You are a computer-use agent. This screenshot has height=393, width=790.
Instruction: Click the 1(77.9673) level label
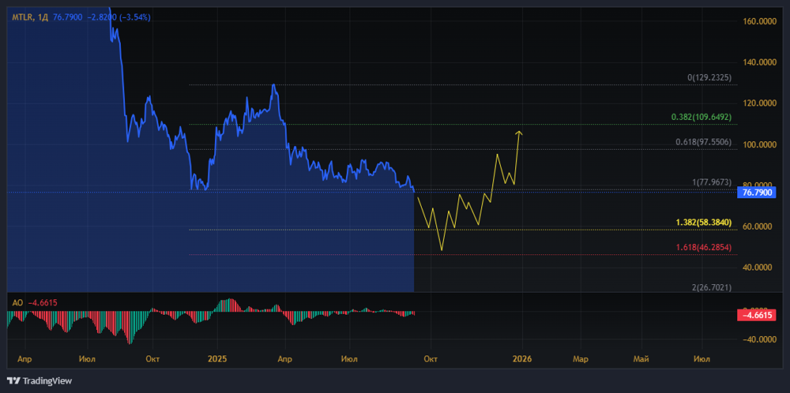pos(712,183)
